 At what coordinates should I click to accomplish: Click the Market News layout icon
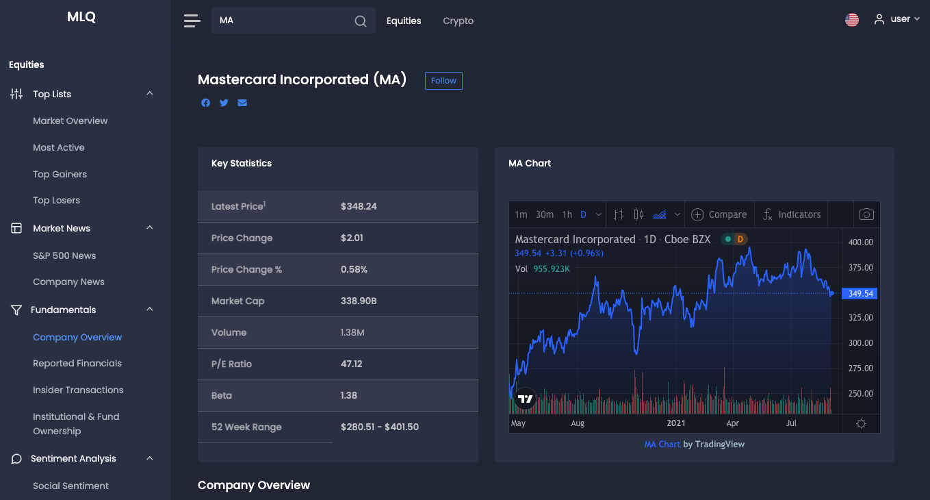[x=16, y=228]
